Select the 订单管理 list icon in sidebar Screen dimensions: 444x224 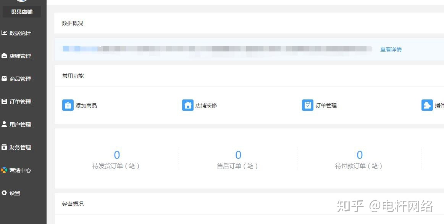point(5,102)
